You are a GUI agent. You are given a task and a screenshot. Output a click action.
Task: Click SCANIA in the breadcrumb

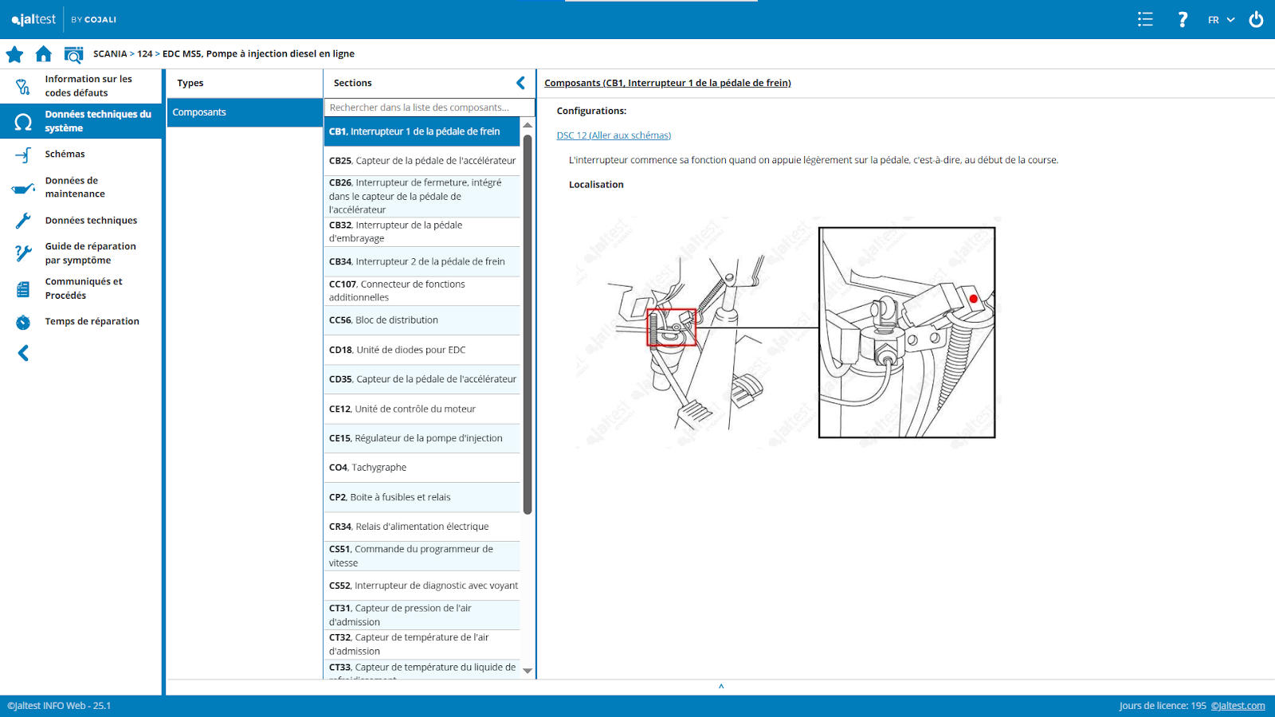(110, 54)
